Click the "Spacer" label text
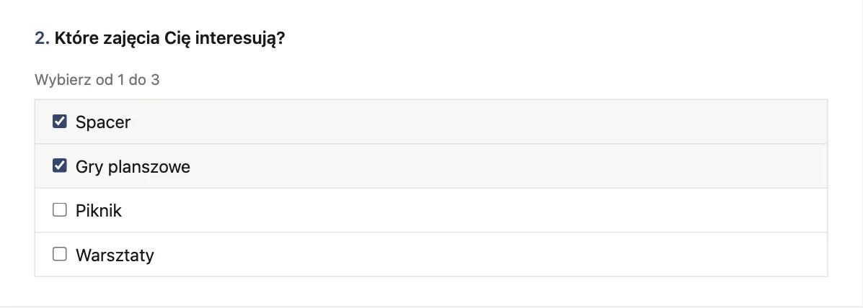This screenshot has width=863, height=308. (x=103, y=122)
